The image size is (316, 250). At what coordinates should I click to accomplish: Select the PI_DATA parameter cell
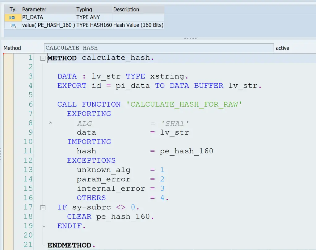click(48, 18)
